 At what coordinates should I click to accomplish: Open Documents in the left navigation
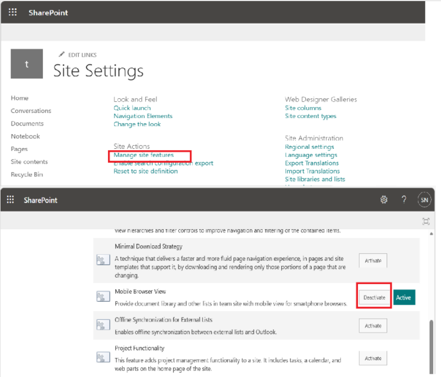tap(27, 124)
